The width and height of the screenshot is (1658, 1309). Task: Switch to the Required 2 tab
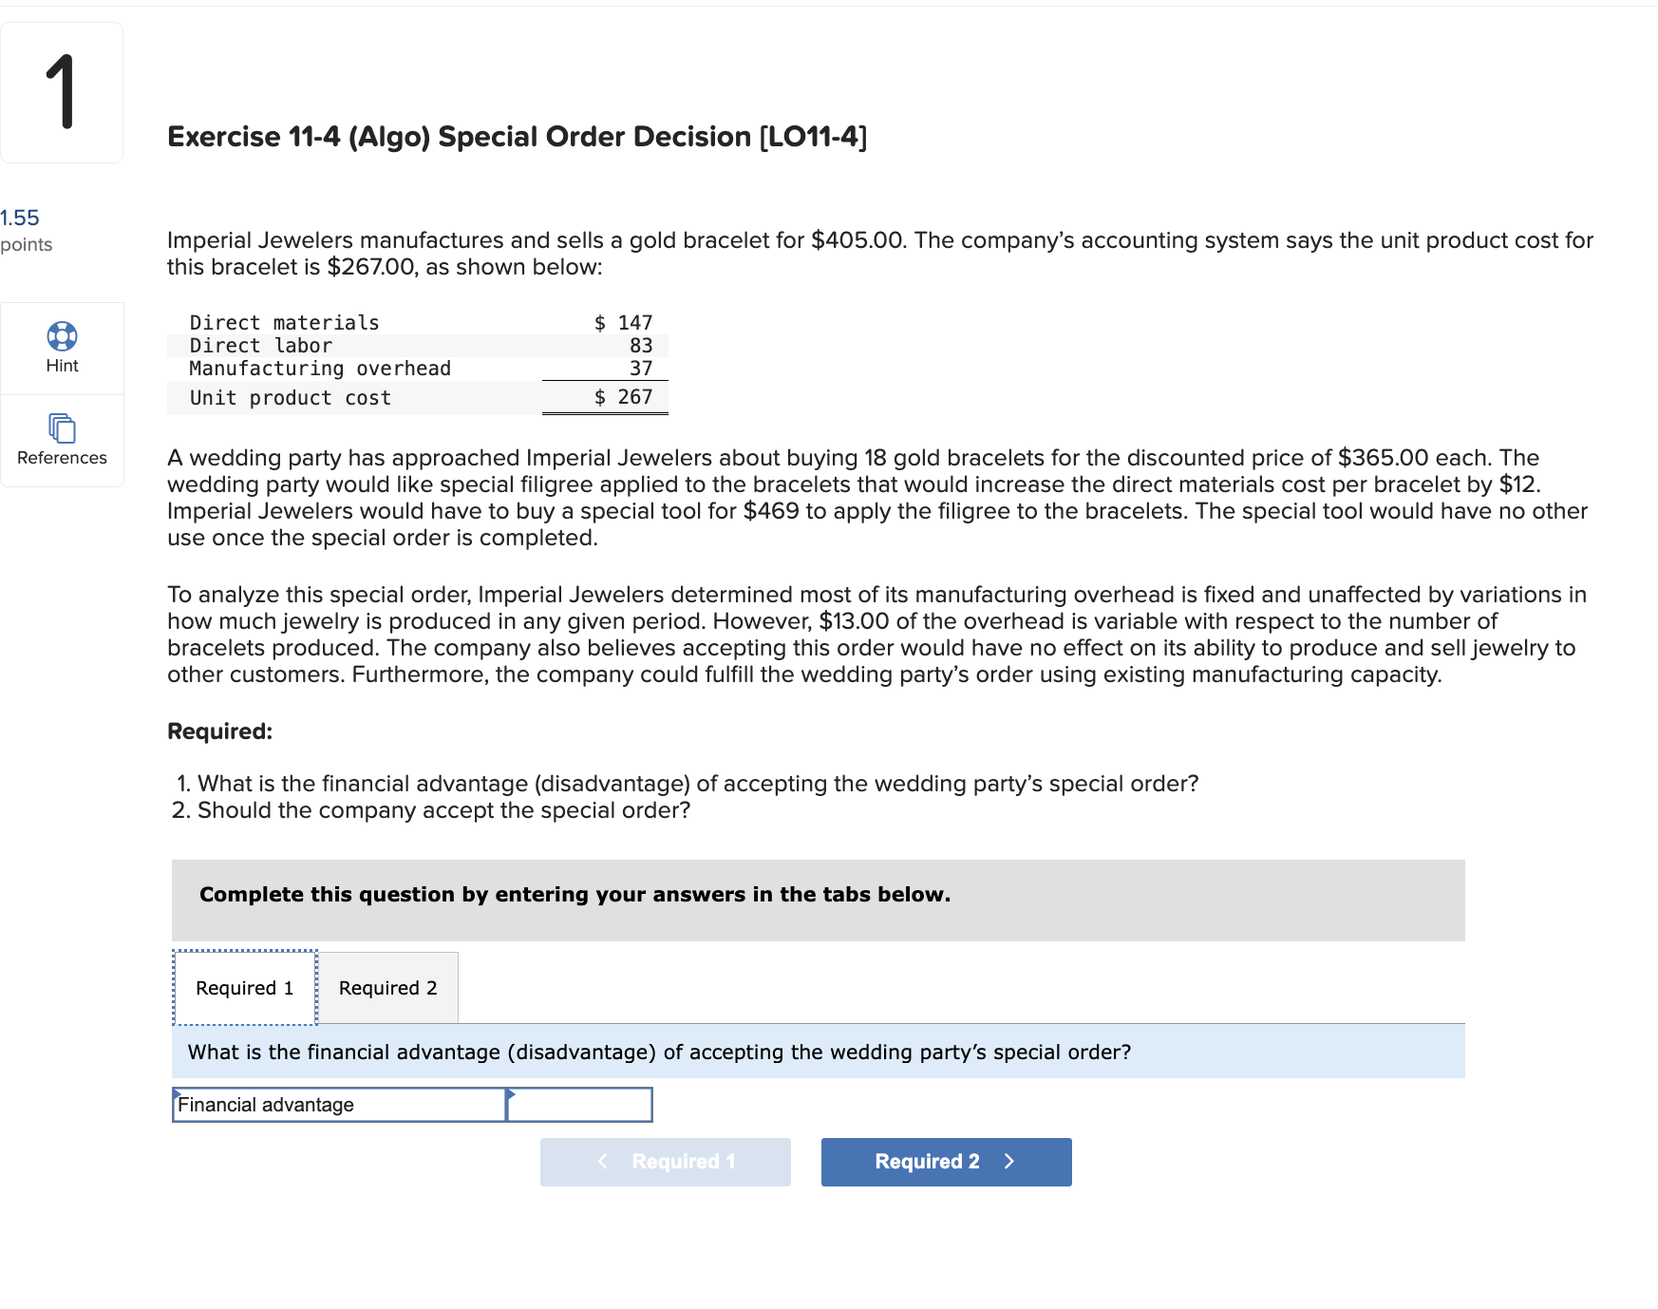pos(386,987)
